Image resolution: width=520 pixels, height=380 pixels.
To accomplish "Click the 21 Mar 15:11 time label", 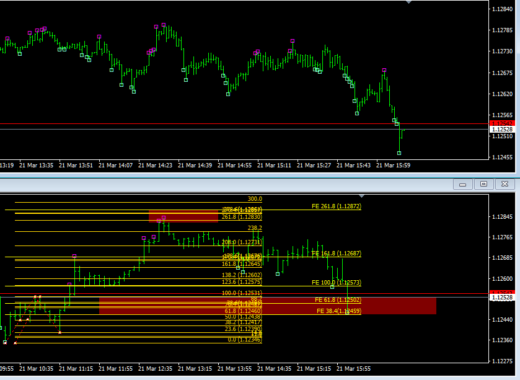I will [274, 165].
